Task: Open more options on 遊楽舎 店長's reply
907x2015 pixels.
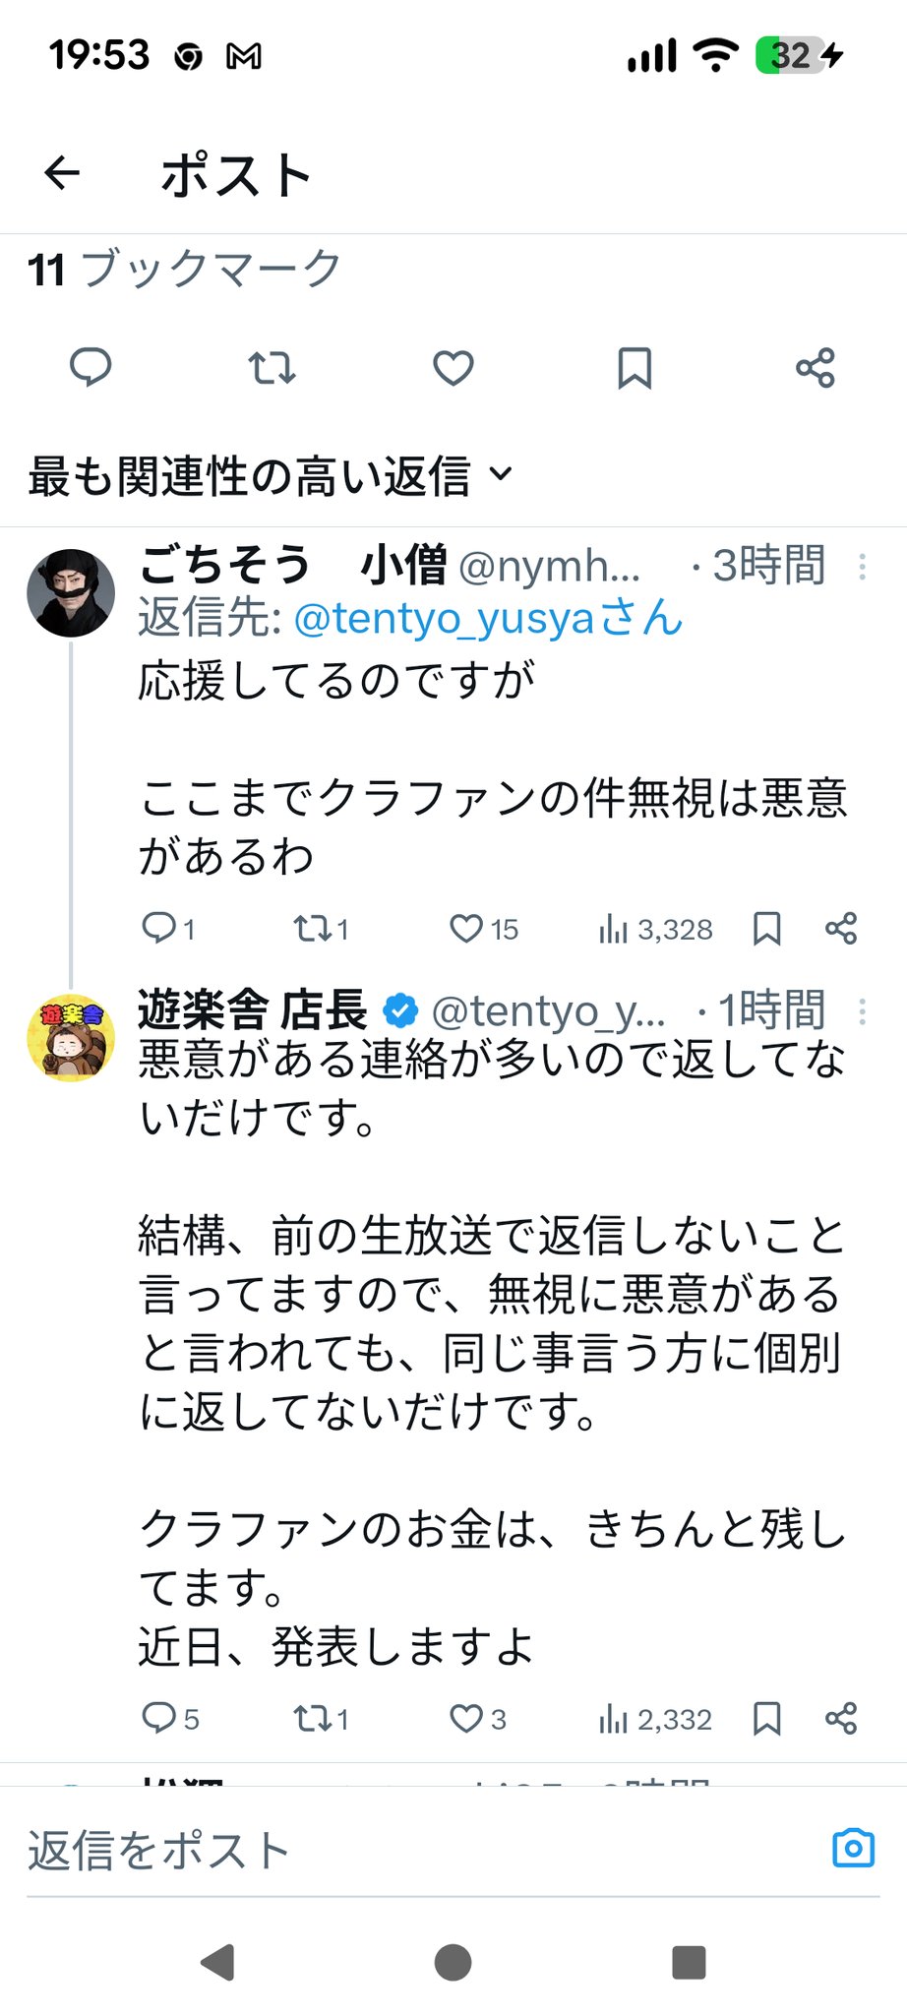Action: click(x=862, y=1011)
